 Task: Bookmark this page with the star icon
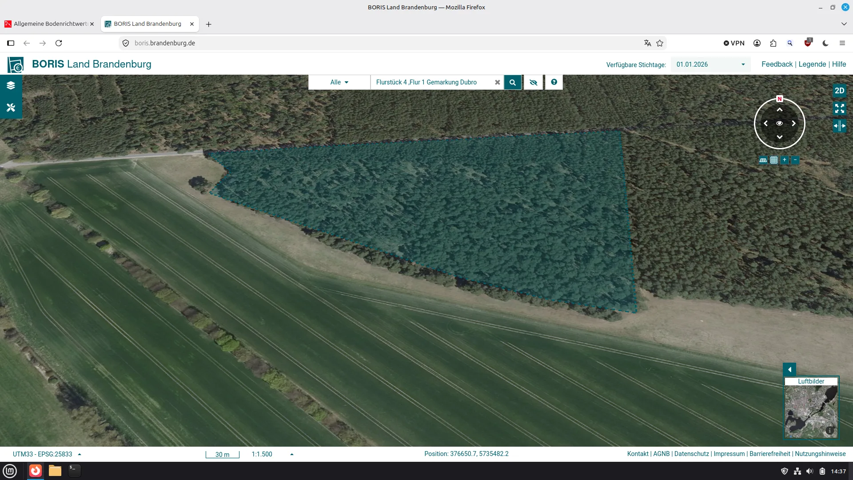(x=660, y=43)
